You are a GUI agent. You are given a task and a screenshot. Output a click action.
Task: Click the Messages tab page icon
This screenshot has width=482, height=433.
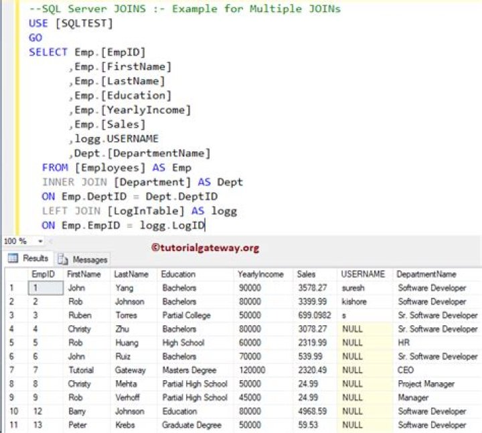64,260
